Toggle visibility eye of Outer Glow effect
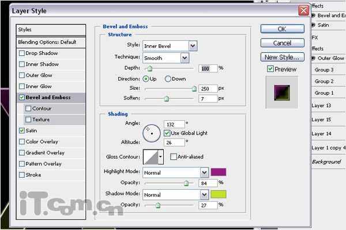This screenshot has height=230, width=346. coord(314,57)
